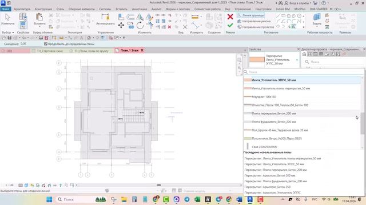Select Span Direction (Направление пролетов) option
Image resolution: width=366 pixels, height=205 pixels.
tap(256, 27)
